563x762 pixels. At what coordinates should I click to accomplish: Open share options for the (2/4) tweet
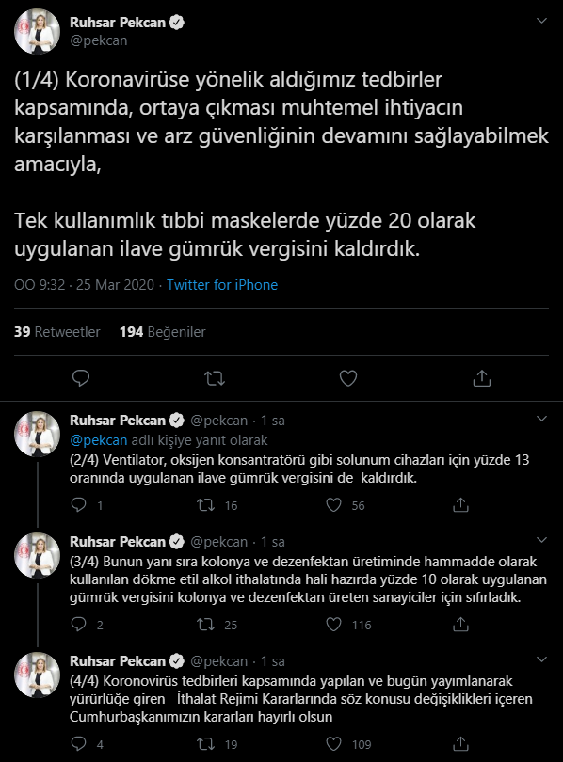point(460,505)
